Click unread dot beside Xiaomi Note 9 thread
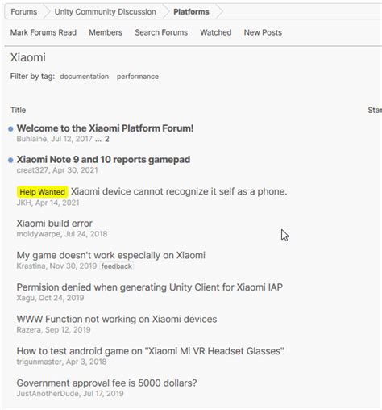The height and width of the screenshot is (410, 382). click(x=10, y=161)
